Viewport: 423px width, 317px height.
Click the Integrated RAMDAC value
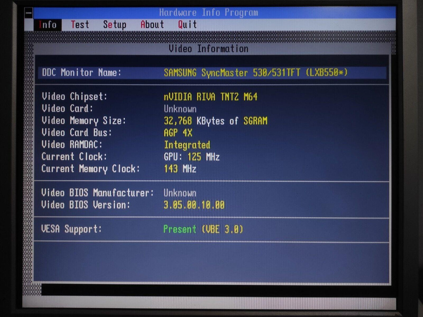click(187, 145)
